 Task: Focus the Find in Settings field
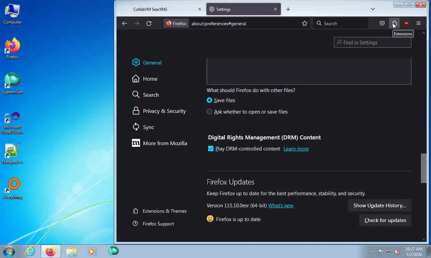(372, 42)
